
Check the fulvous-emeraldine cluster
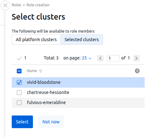[x=19, y=103]
